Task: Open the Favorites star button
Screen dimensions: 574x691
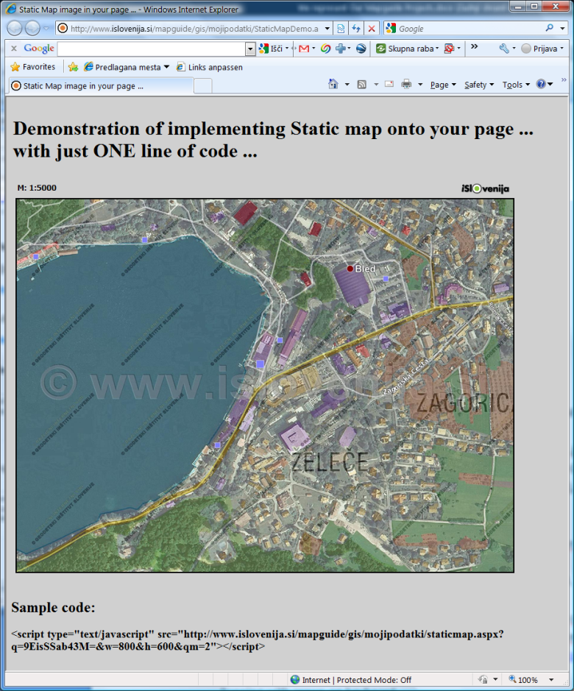Action: tap(32, 67)
